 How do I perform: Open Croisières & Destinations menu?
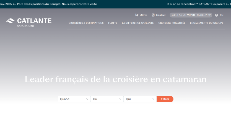[x=86, y=23]
